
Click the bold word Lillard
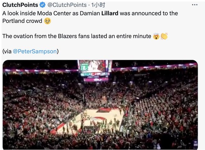point(110,14)
